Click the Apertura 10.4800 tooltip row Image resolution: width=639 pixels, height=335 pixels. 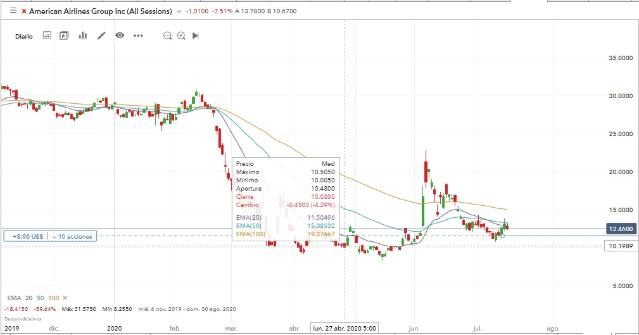pyautogui.click(x=285, y=188)
